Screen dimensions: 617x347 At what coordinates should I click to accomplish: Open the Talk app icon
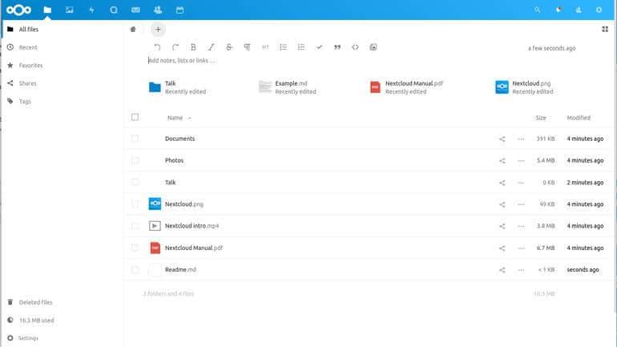(x=114, y=10)
